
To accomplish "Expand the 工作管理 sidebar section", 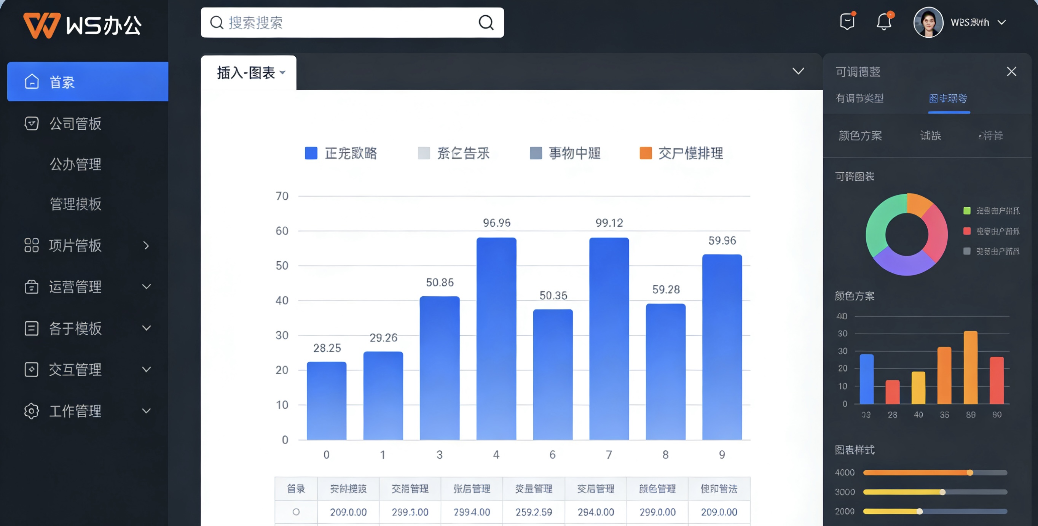I will pos(146,411).
